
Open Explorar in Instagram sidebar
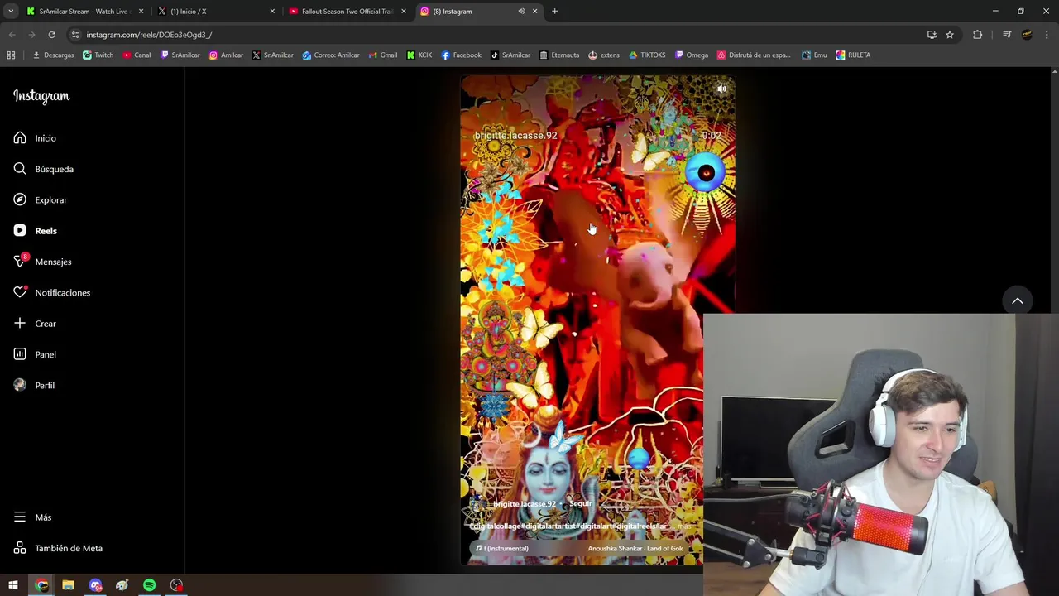coord(40,200)
